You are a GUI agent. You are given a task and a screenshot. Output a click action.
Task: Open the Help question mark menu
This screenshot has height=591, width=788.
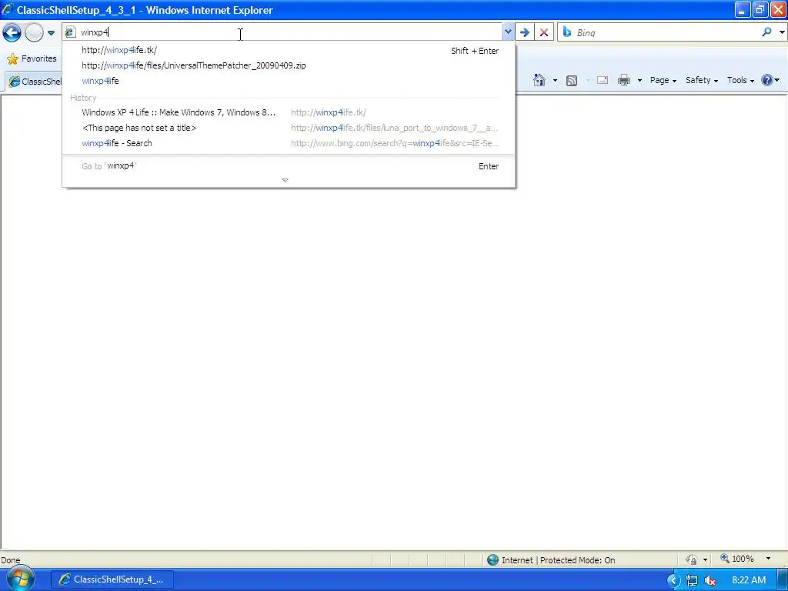coord(770,80)
